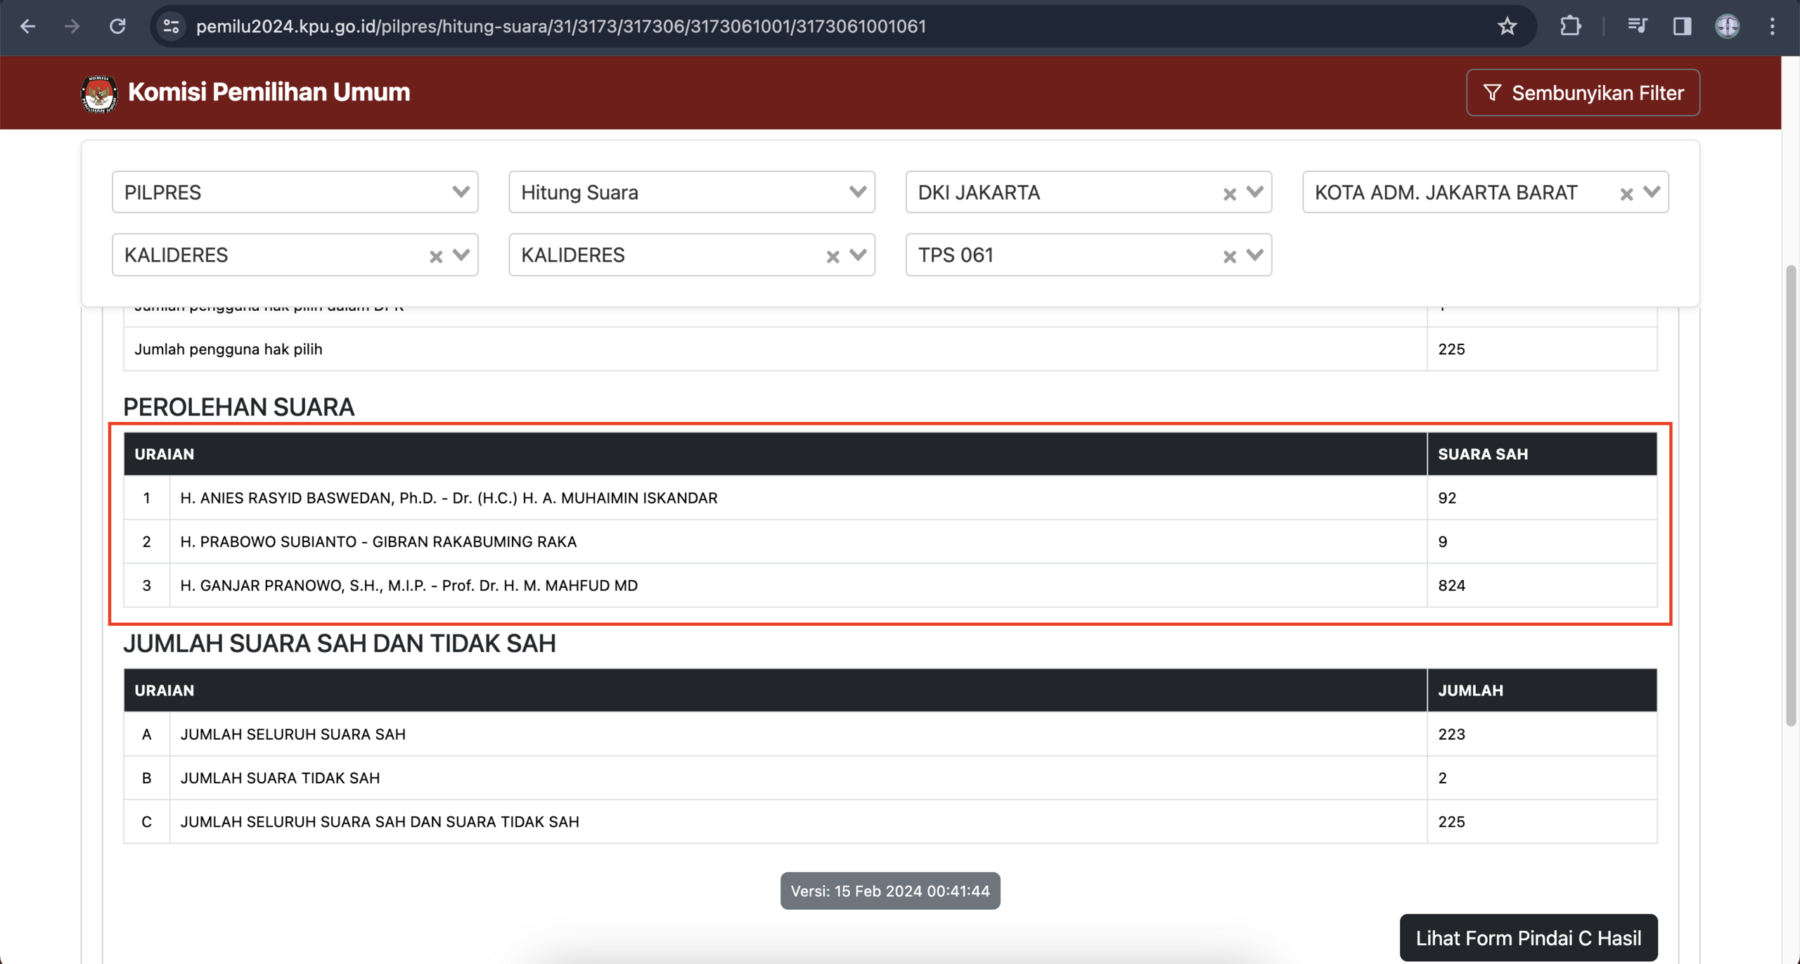
Task: Bookmark this page with star icon
Action: pyautogui.click(x=1507, y=27)
